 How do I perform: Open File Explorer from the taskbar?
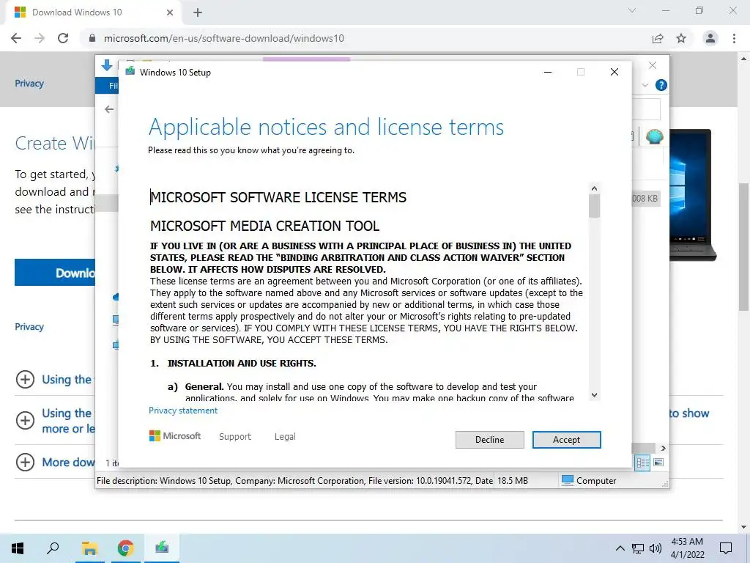[x=89, y=548]
